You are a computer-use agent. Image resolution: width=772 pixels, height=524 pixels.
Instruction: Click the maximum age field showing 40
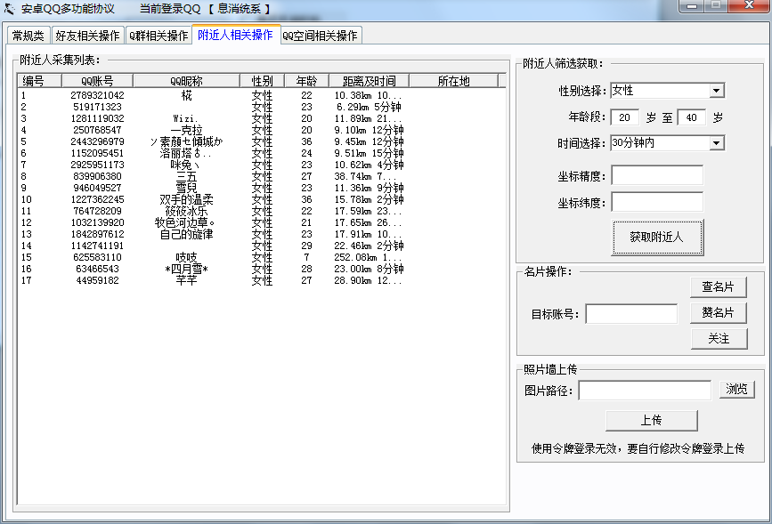pos(691,117)
